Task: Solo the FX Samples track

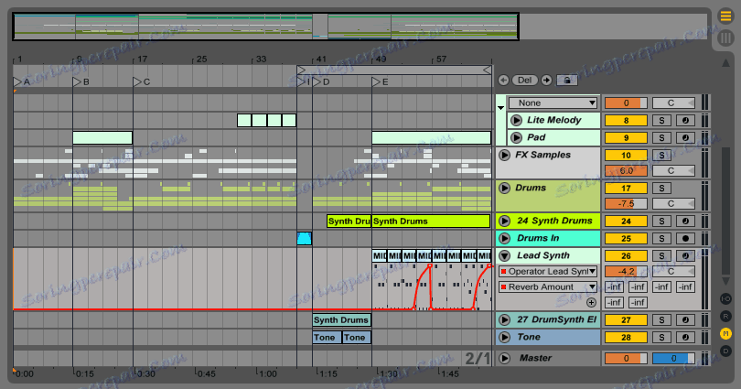Action: click(661, 155)
